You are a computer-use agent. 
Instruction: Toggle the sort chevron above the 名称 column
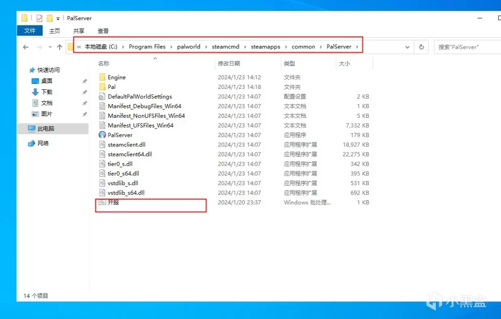coord(155,57)
